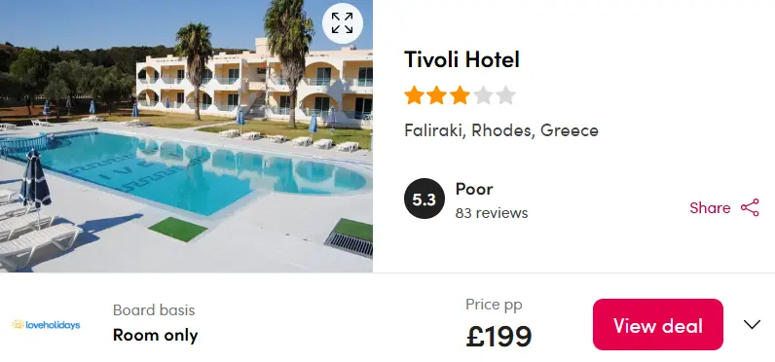Click the third orange rating star
775x362 pixels.
[x=460, y=95]
